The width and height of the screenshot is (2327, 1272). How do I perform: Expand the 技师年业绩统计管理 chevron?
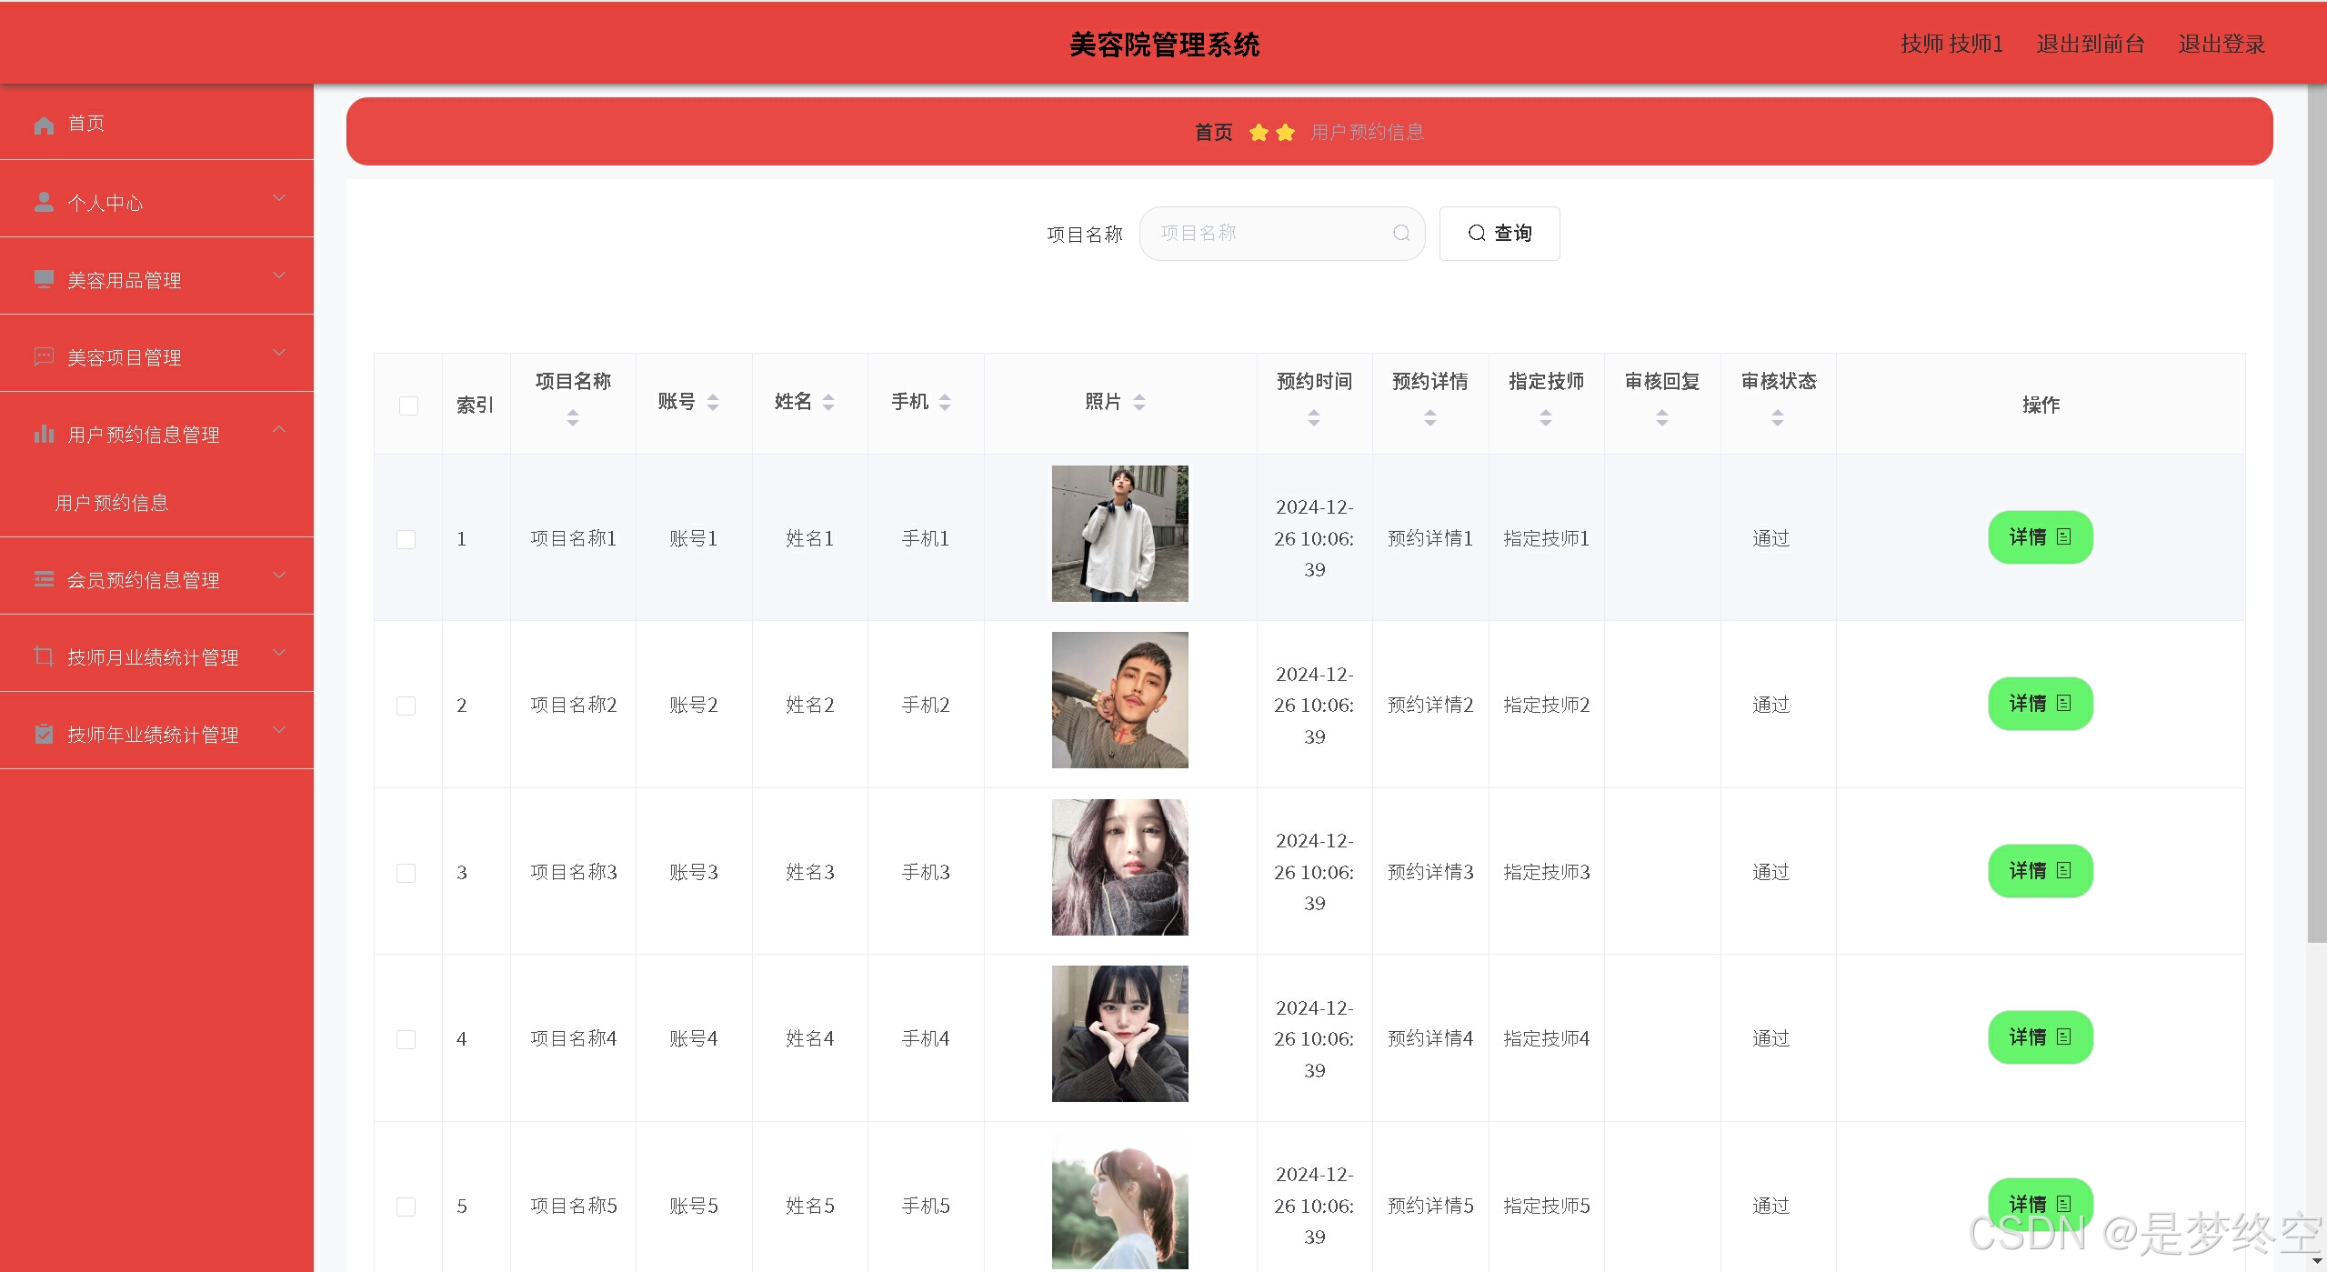[279, 730]
